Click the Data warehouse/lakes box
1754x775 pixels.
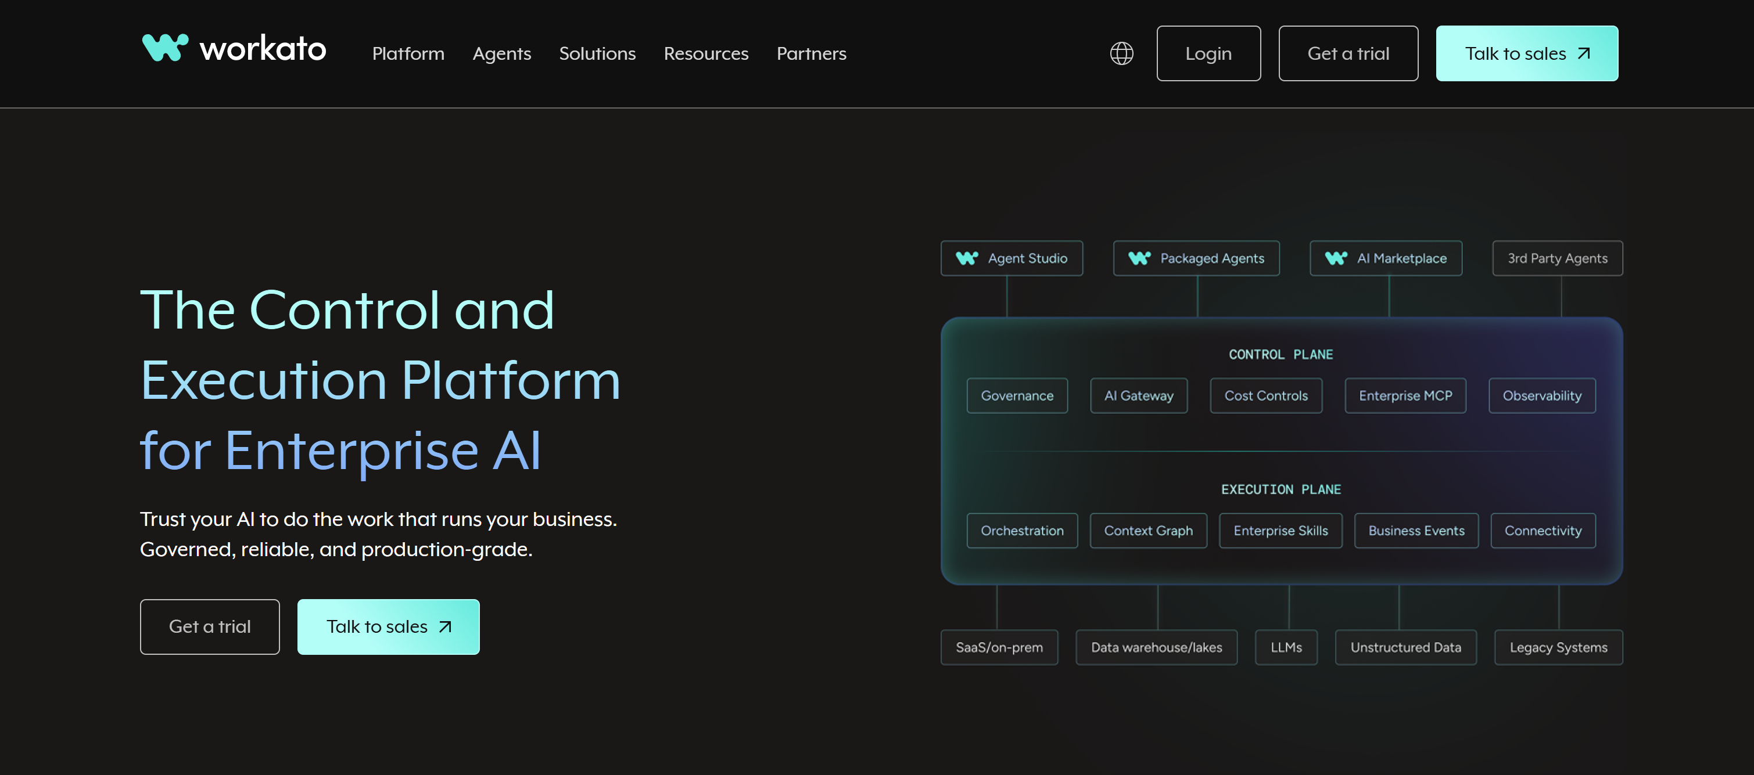(x=1157, y=647)
